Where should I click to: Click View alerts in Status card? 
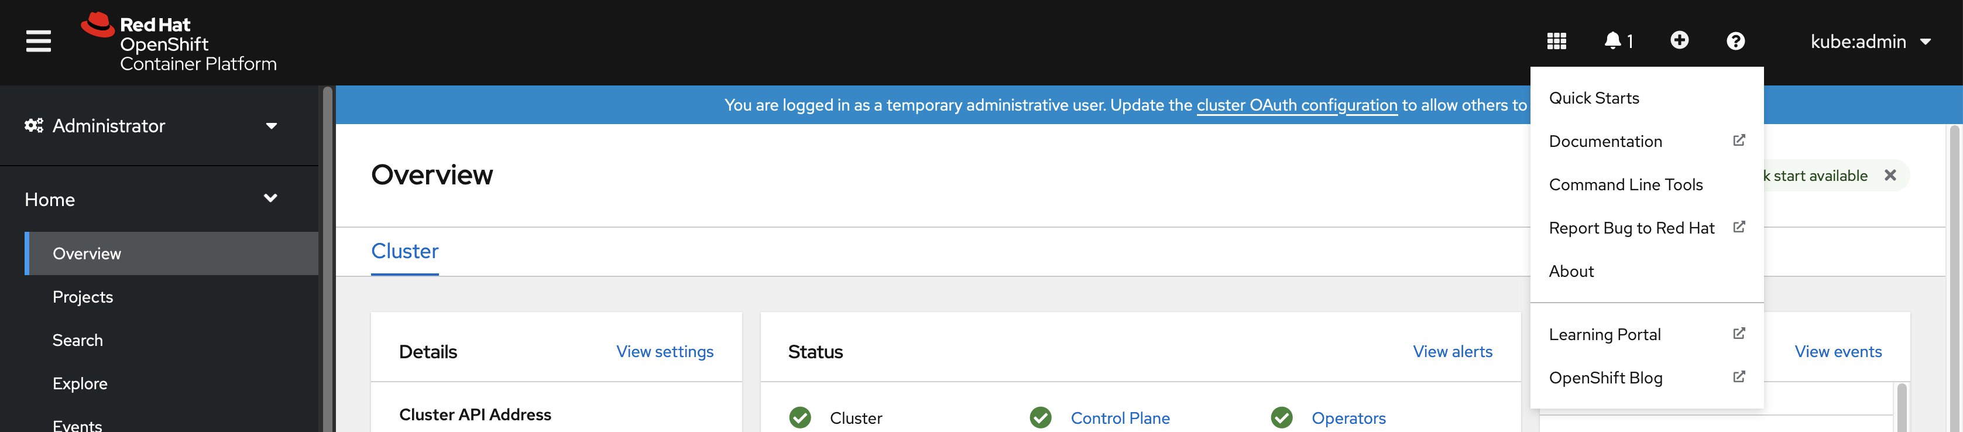[x=1453, y=351]
